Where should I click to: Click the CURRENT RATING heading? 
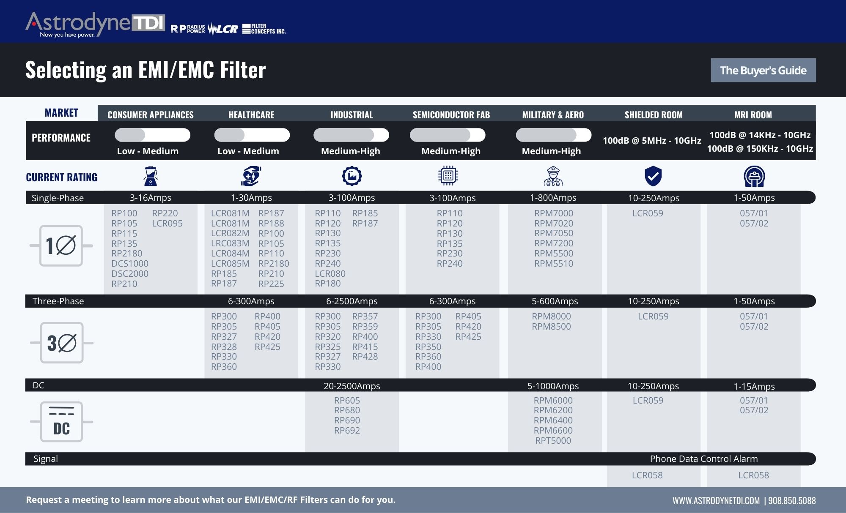click(x=61, y=177)
